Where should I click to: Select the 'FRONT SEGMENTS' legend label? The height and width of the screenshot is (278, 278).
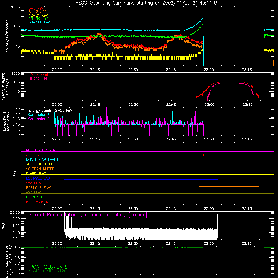pos(48,267)
